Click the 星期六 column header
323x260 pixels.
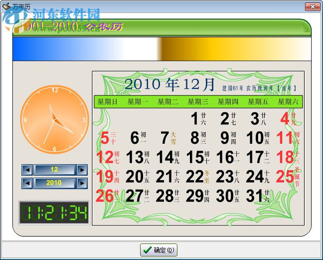pos(288,102)
